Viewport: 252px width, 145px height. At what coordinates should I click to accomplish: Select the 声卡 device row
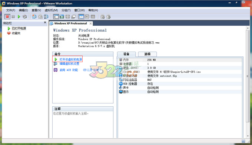(x=180, y=88)
